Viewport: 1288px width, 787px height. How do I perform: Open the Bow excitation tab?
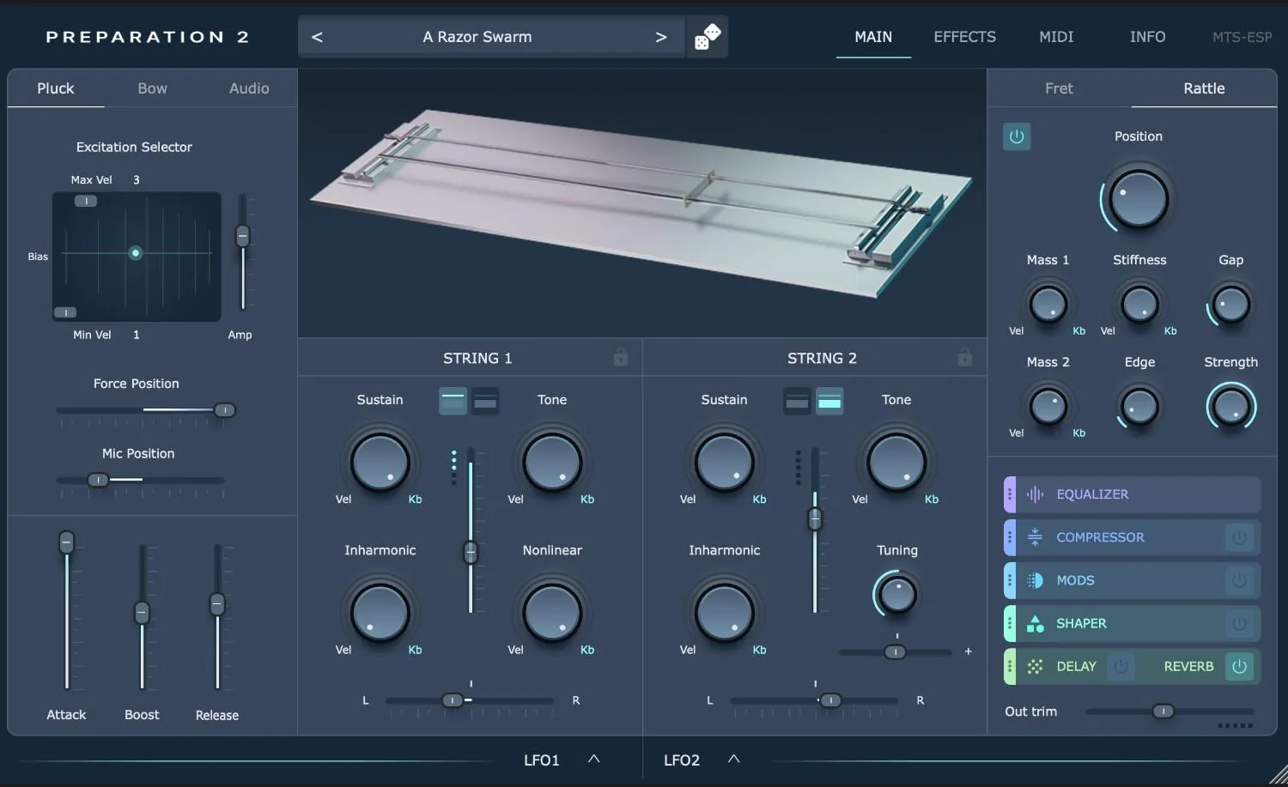(152, 88)
